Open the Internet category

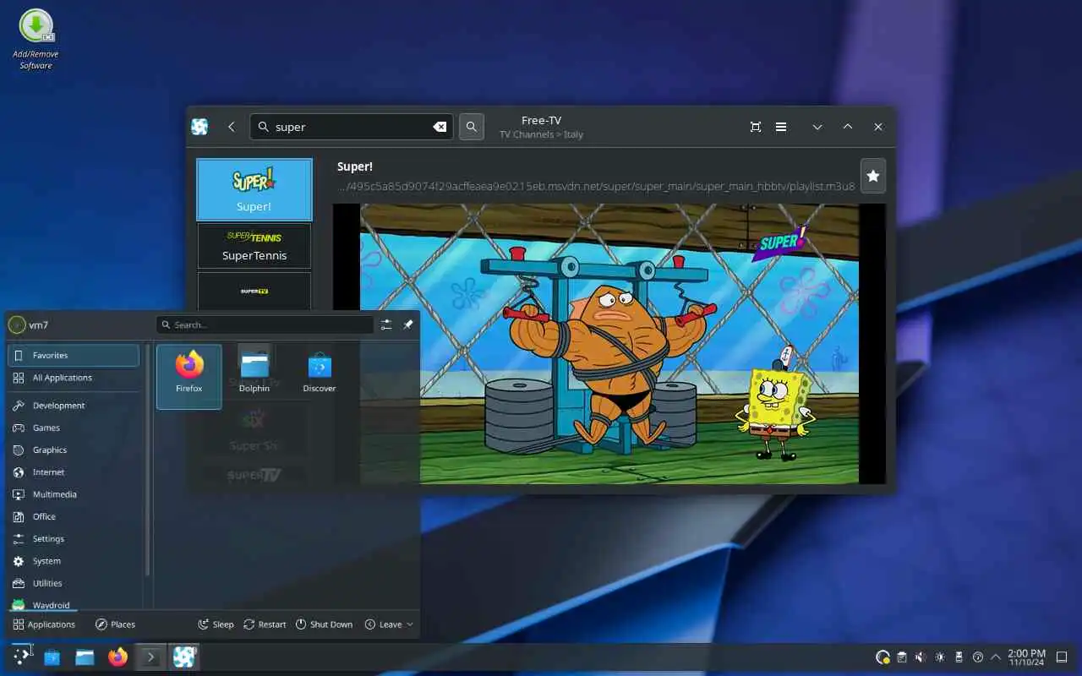tap(74, 472)
